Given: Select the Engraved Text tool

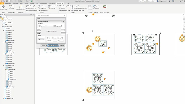Looking at the screenshot, I should tap(53, 6).
